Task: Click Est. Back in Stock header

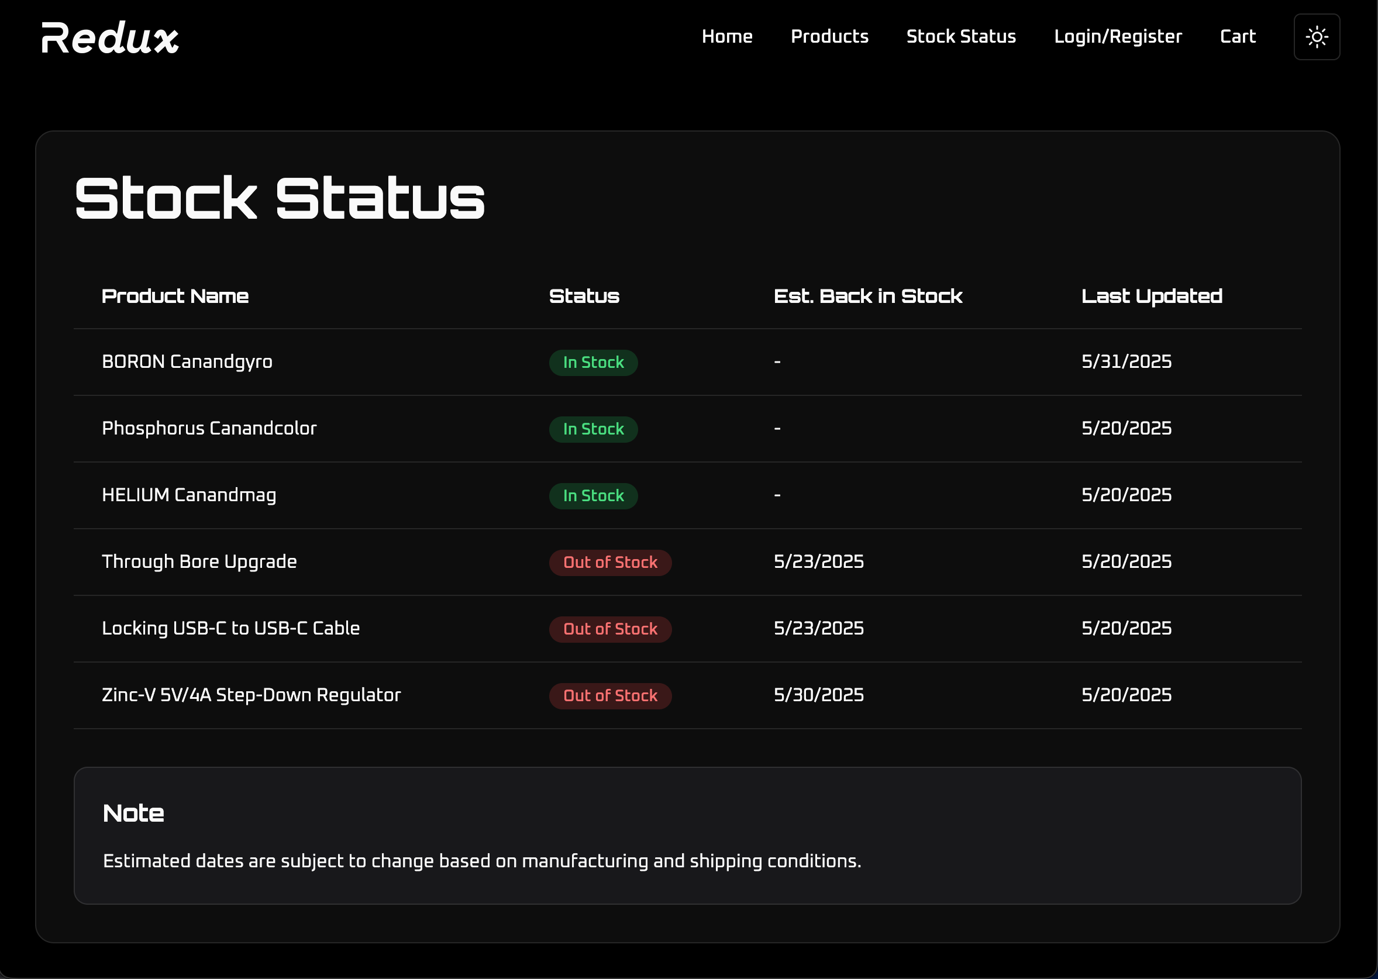Action: click(x=867, y=296)
